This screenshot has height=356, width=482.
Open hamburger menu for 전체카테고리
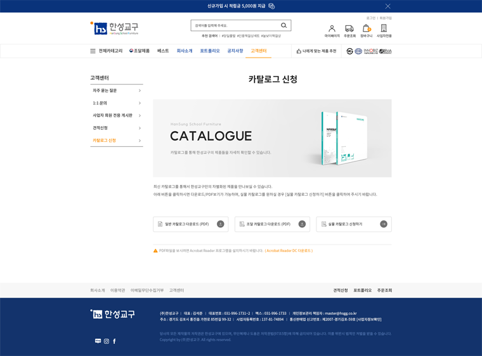(93, 51)
